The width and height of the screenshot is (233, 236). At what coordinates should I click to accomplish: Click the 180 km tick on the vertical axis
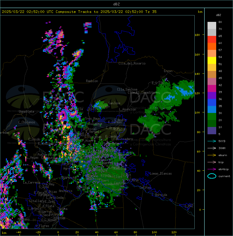pyautogui.click(x=197, y=35)
